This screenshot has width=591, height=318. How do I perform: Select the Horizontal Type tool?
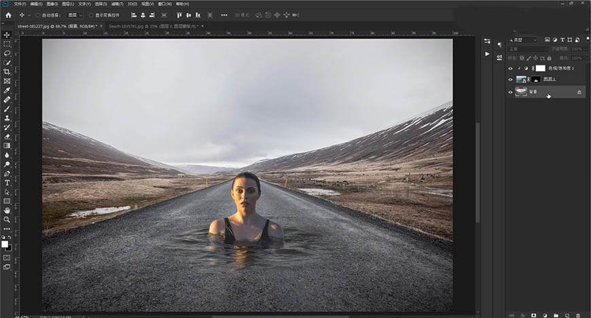click(x=7, y=183)
